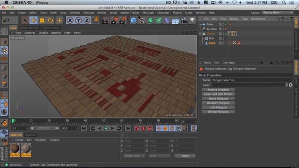The height and width of the screenshot is (168, 299).
Task: Toggle Cloner layer checkbox
Action: pos(220,34)
